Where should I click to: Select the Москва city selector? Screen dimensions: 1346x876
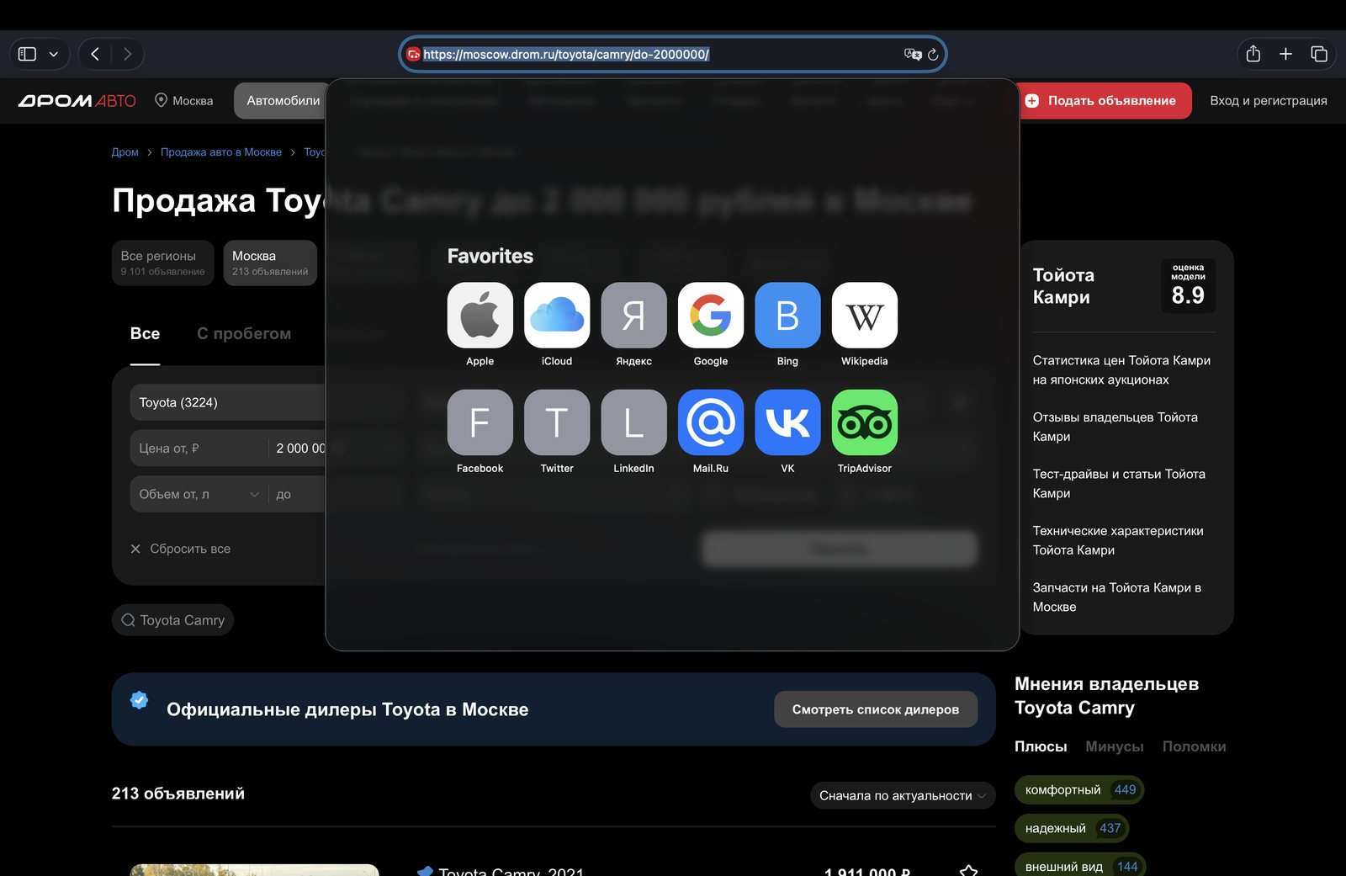coord(184,101)
